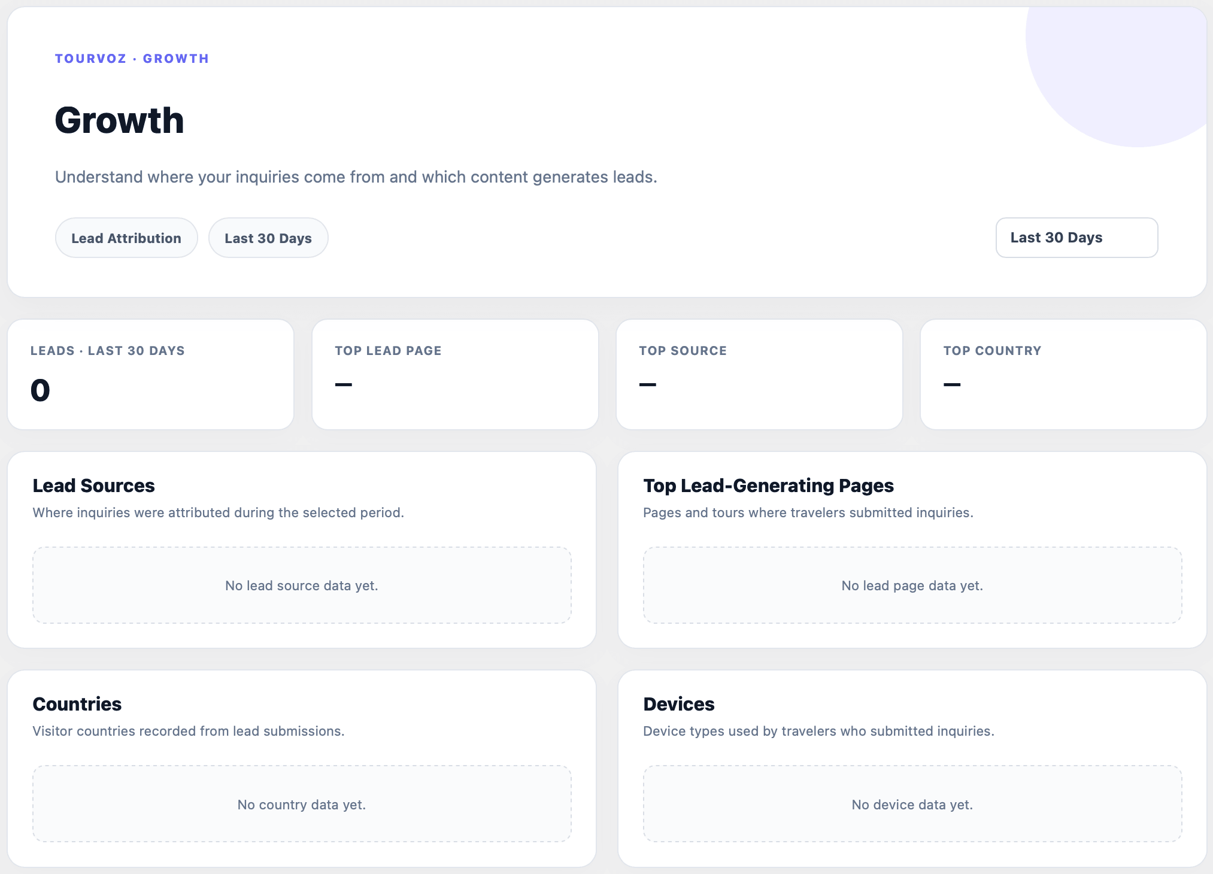Click the TOURVOZ · GROWTH breadcrumb label
Viewport: 1213px width, 874px height.
click(x=132, y=59)
